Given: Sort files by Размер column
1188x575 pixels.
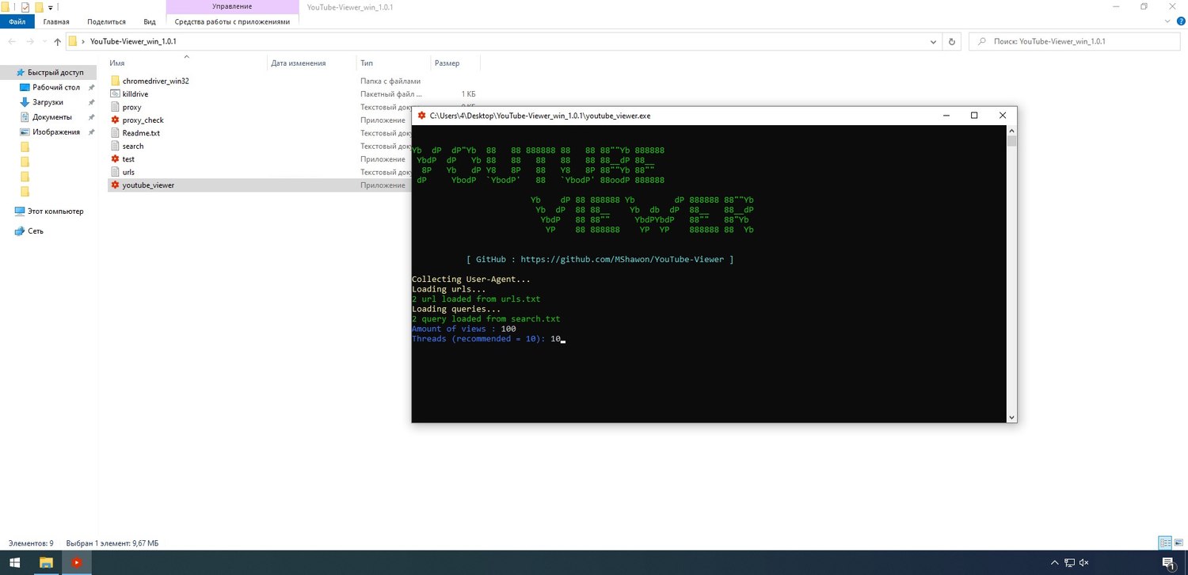Looking at the screenshot, I should [x=447, y=63].
